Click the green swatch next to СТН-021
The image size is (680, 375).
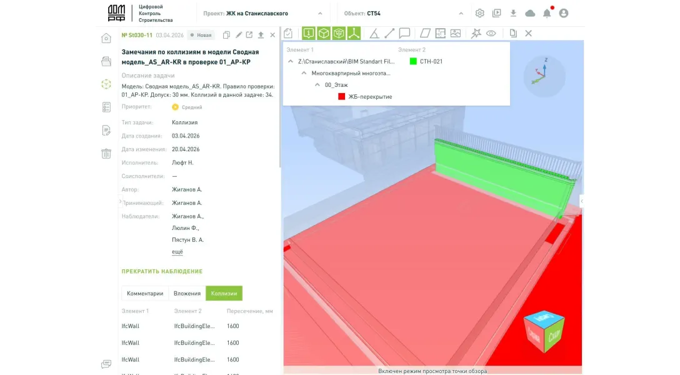[413, 61]
